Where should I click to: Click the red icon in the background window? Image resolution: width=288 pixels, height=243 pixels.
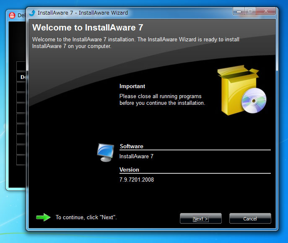[x=12, y=15]
